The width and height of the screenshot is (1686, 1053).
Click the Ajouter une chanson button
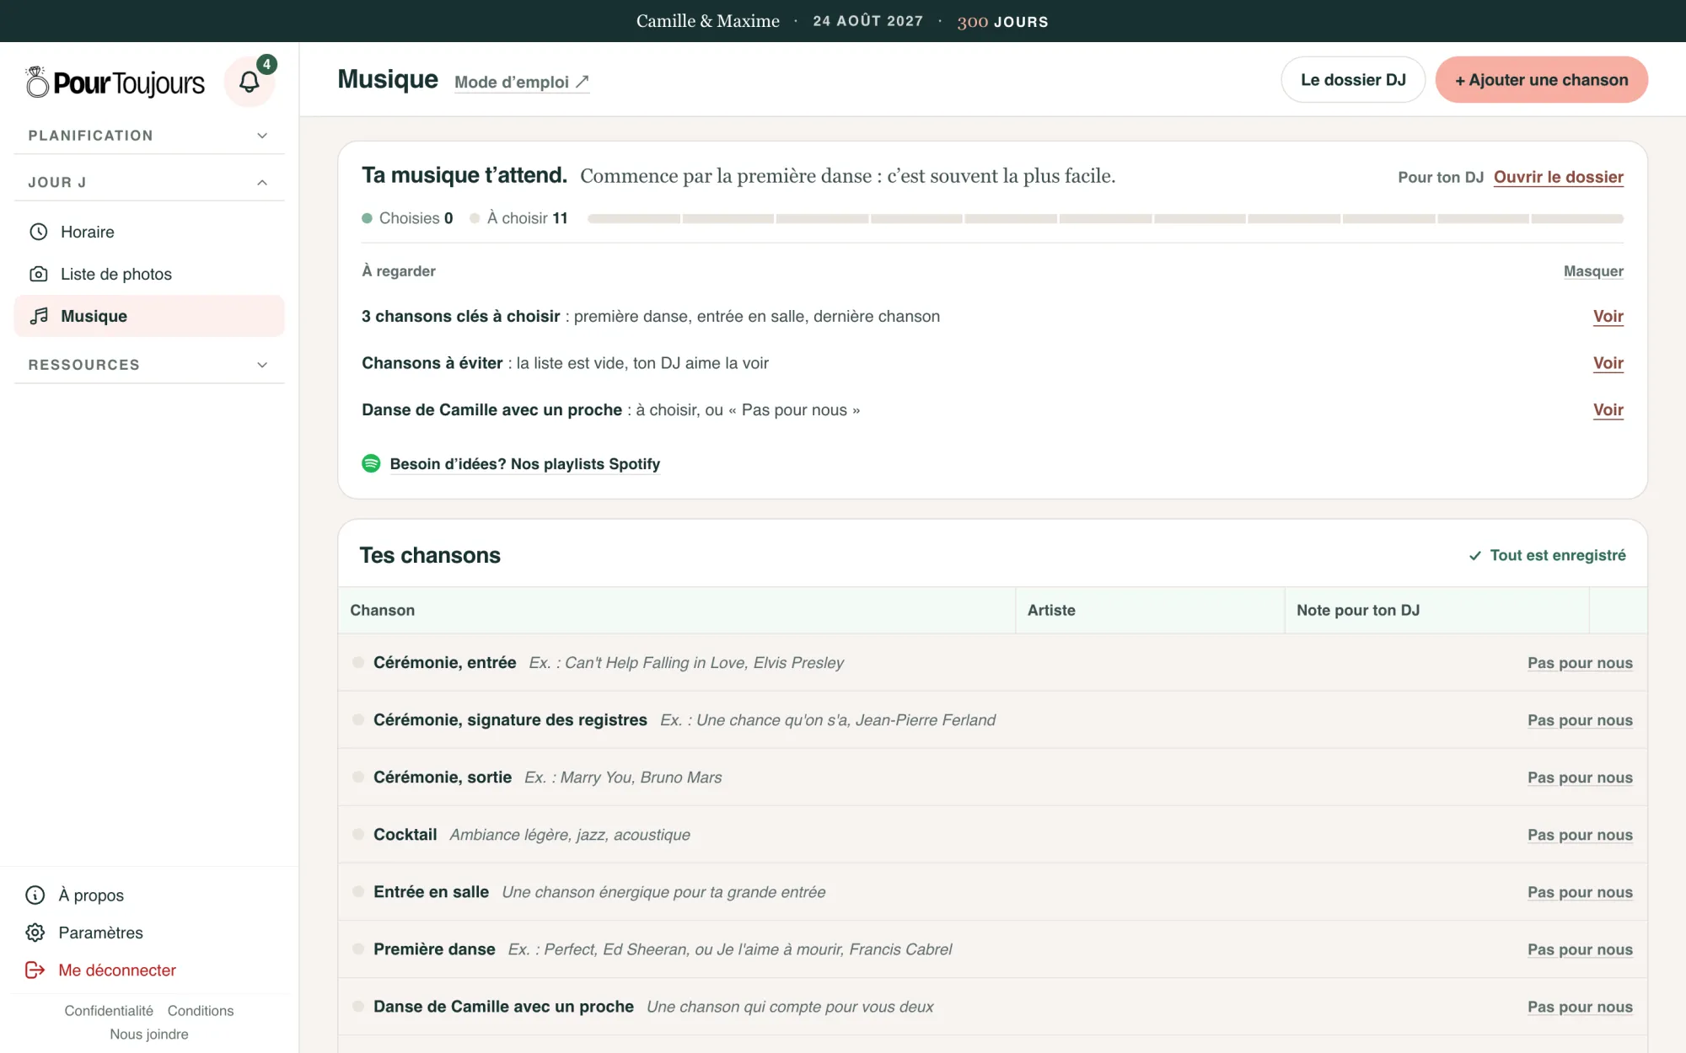pyautogui.click(x=1541, y=80)
